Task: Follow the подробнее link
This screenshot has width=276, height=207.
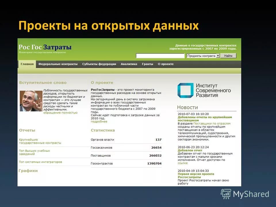Action: (x=99, y=121)
